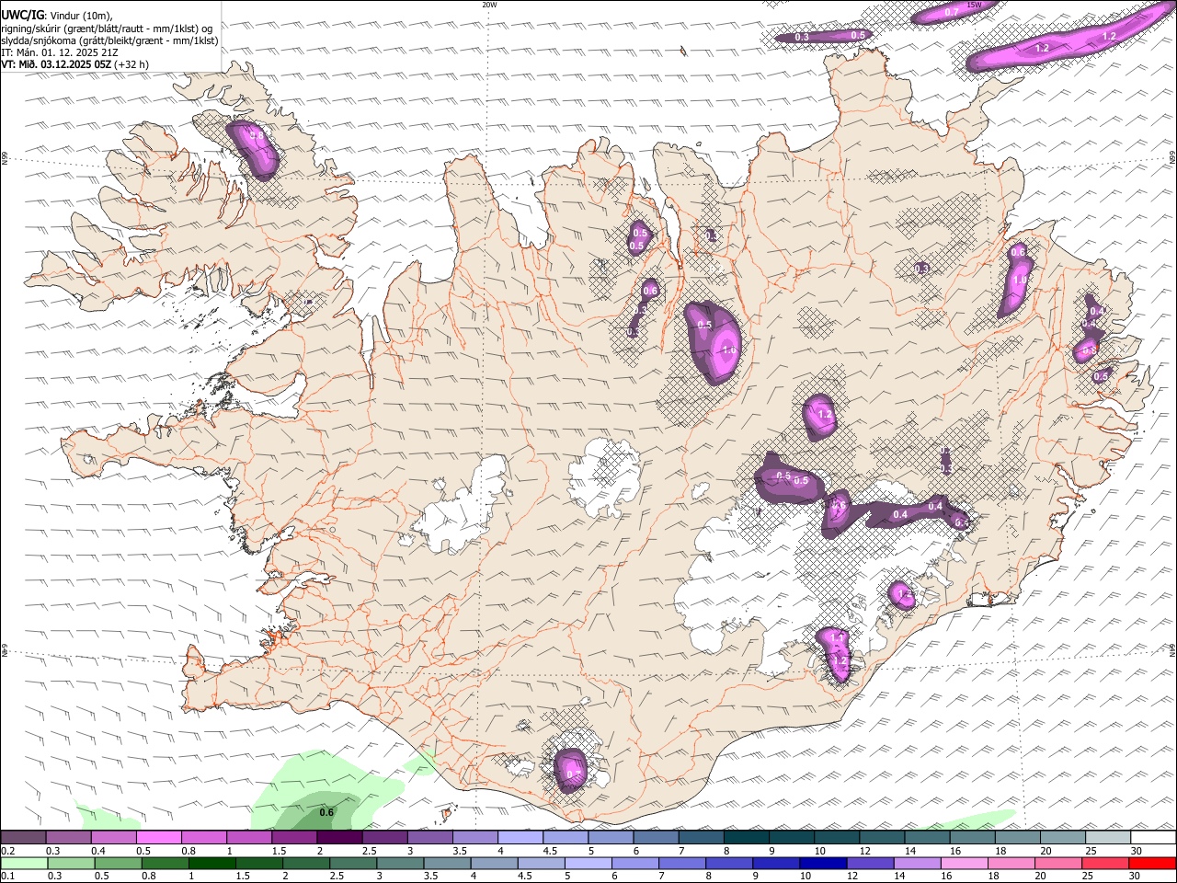
Task: Click the VT valid time '03.12.2025 05Z (+32 h)'
Action: [x=96, y=64]
